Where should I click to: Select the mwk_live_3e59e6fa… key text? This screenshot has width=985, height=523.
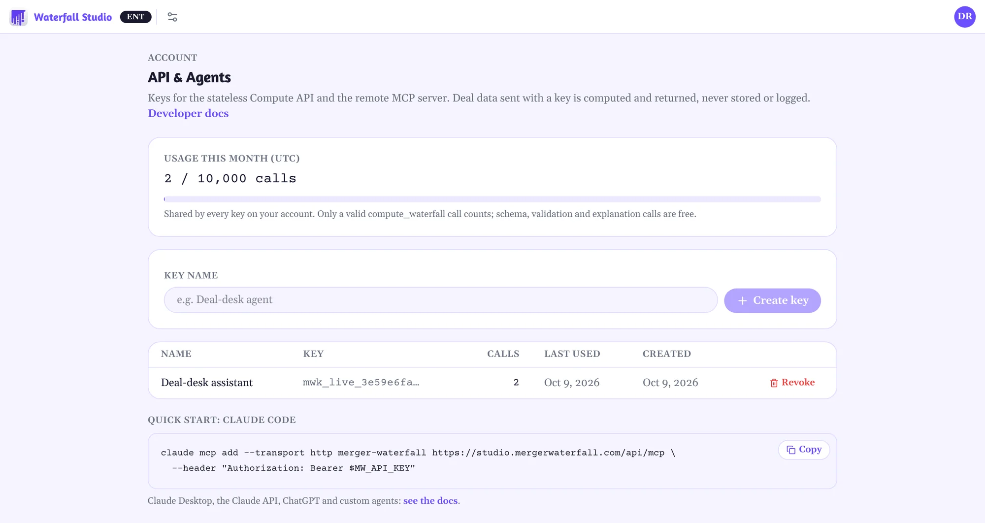361,383
